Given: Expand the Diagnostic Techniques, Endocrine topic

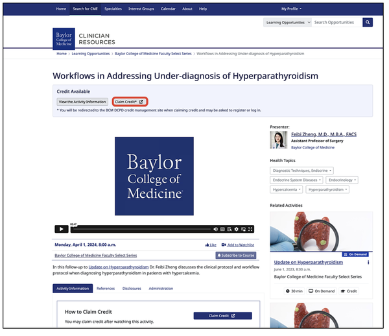Looking at the screenshot, I should pos(301,171).
